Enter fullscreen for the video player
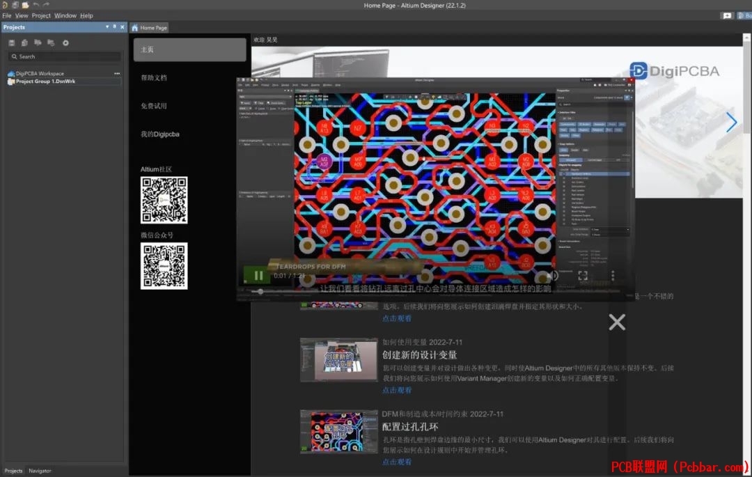Viewport: 752px width, 477px height. 583,275
